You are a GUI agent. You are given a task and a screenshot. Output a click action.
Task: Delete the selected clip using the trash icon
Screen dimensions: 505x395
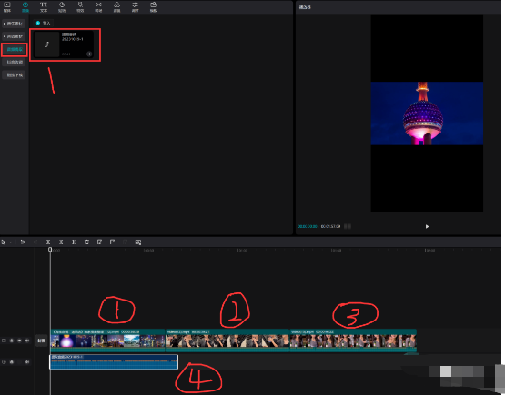86,242
